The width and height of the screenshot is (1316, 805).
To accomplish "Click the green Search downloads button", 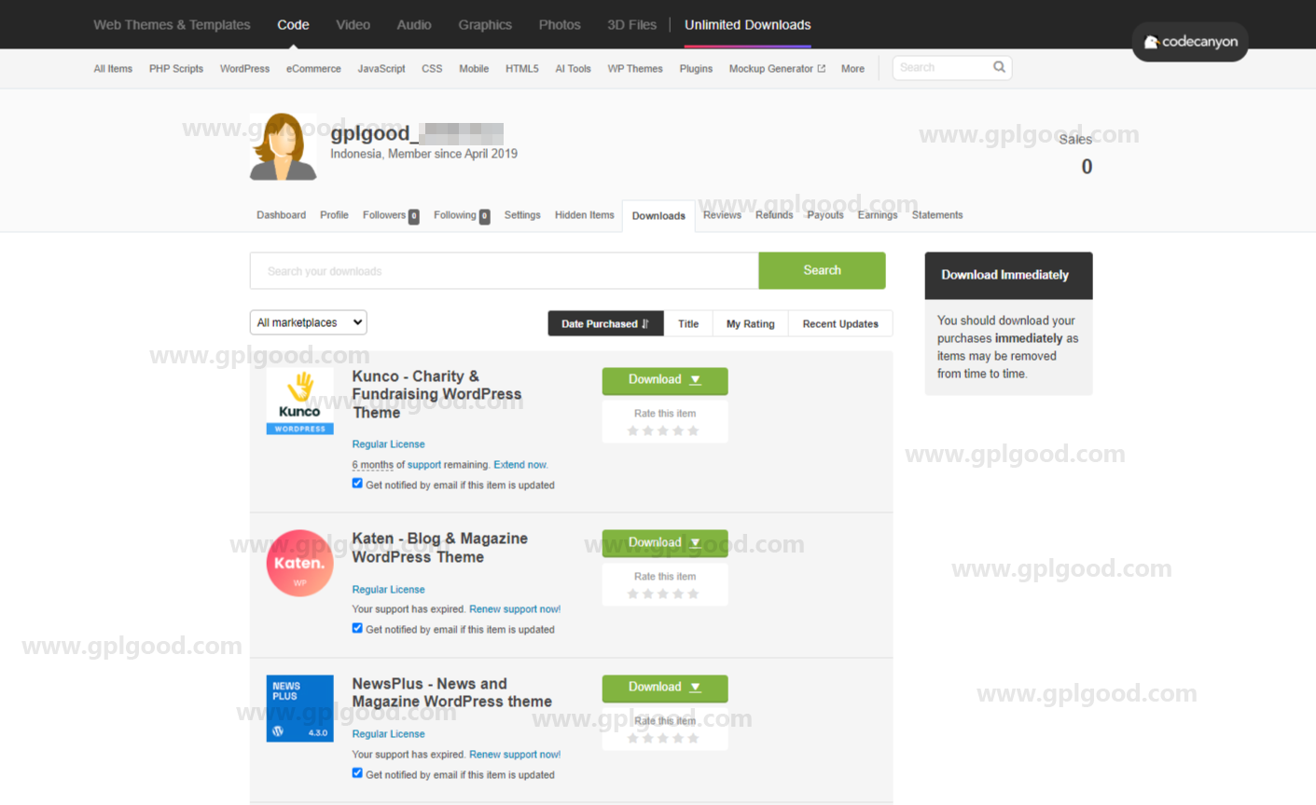I will (822, 270).
